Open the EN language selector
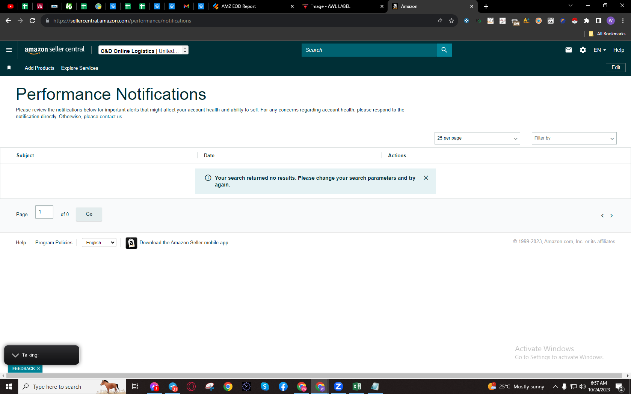This screenshot has width=631, height=394. tap(599, 50)
